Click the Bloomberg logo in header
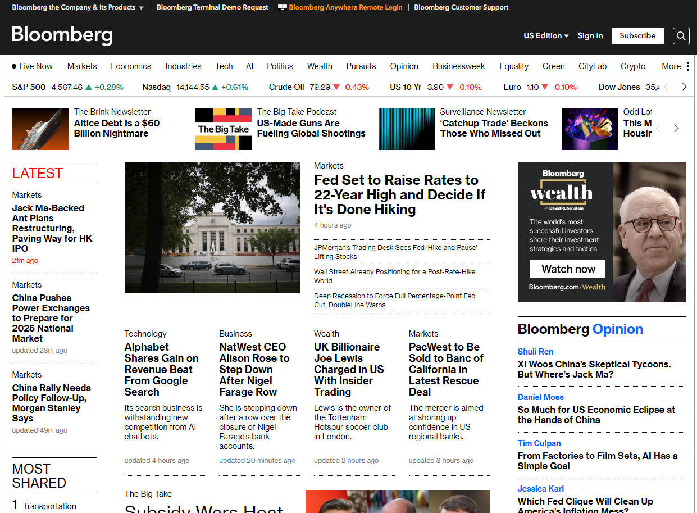The image size is (697, 513). click(62, 35)
